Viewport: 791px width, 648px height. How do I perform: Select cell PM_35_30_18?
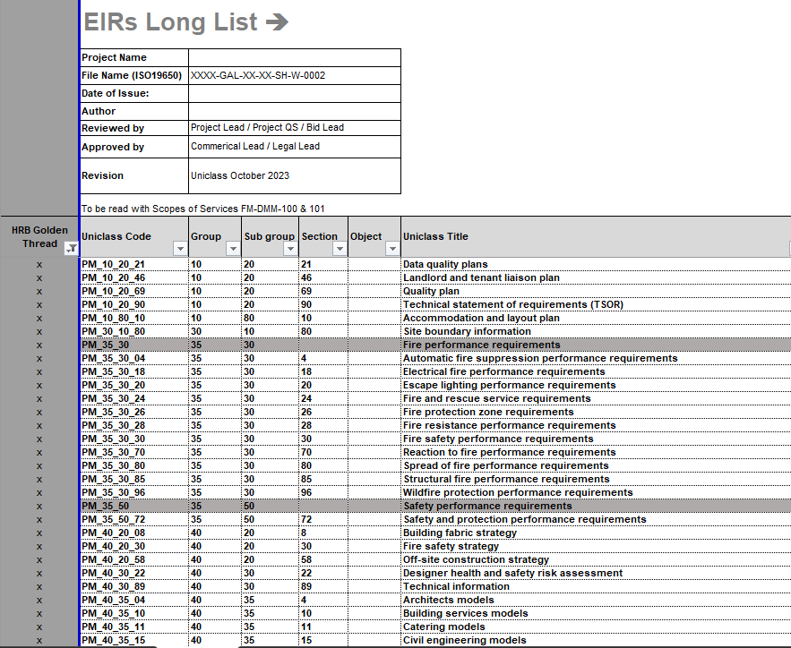point(134,371)
